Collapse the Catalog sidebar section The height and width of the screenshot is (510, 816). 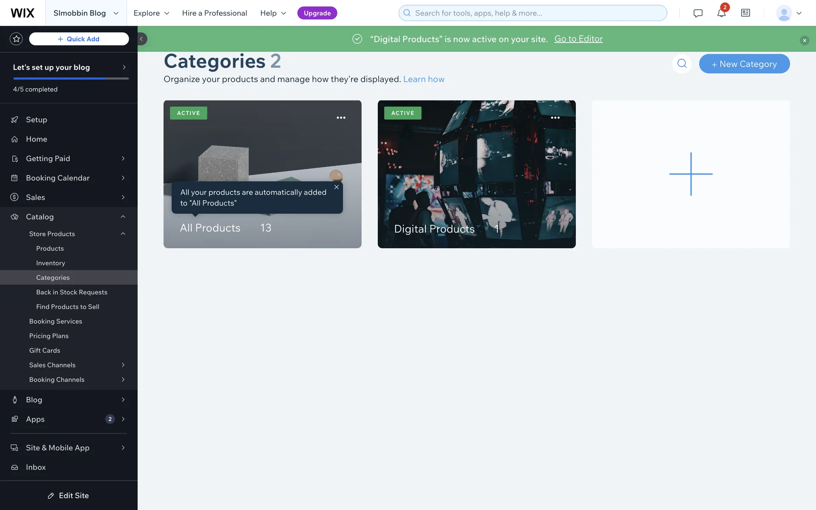[x=123, y=217]
